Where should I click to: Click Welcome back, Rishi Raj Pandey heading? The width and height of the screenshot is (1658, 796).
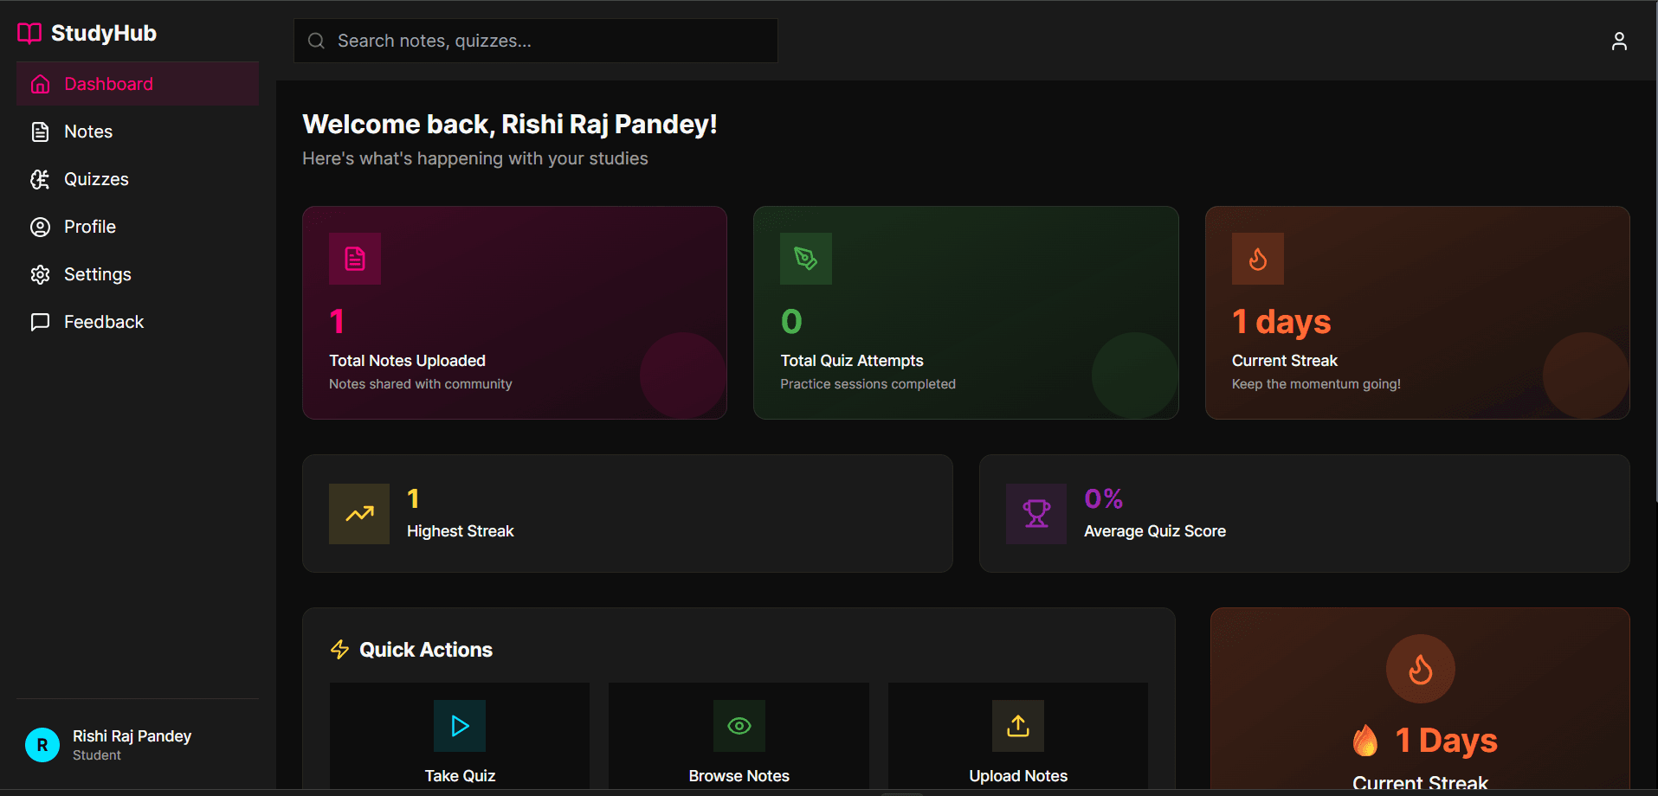[510, 125]
